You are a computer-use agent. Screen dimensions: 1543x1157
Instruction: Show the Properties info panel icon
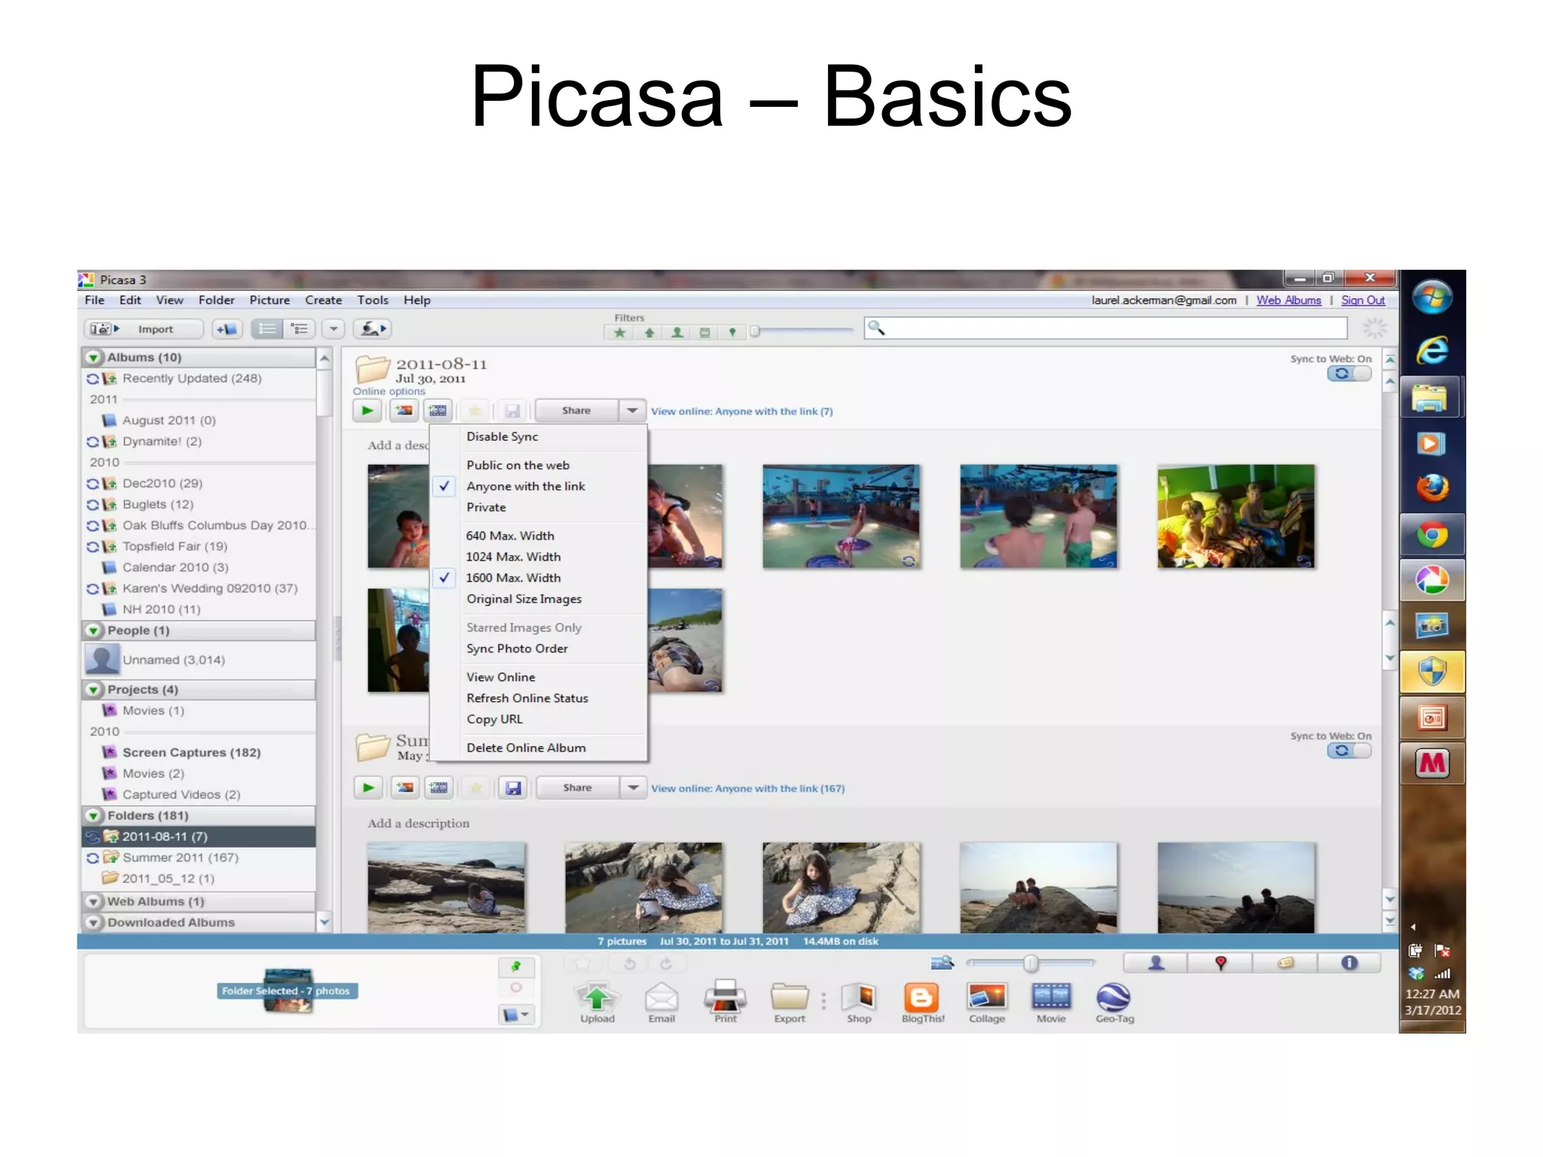(1349, 963)
